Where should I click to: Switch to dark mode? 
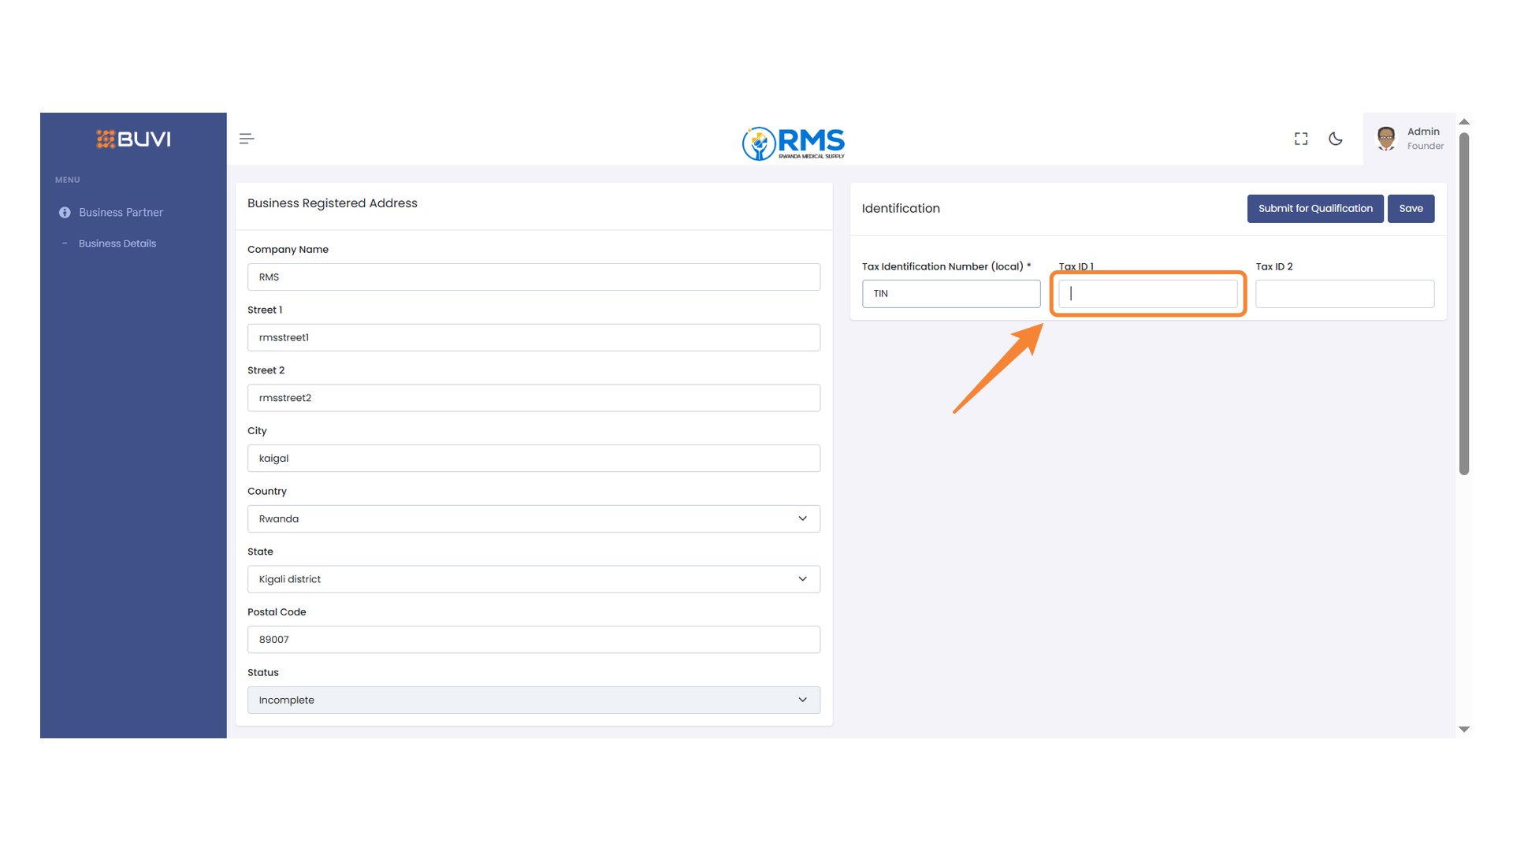click(1336, 138)
